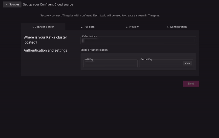Go back via the Sources button
Viewport: 219px width, 138px height.
coord(12,4)
